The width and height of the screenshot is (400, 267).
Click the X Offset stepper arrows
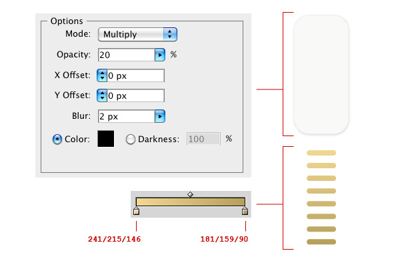coord(102,75)
